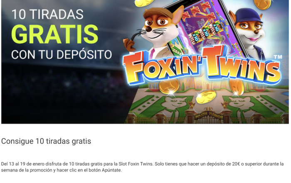Click the gold coin at top center
Image resolution: width=291 pixels, height=183 pixels.
point(144,3)
